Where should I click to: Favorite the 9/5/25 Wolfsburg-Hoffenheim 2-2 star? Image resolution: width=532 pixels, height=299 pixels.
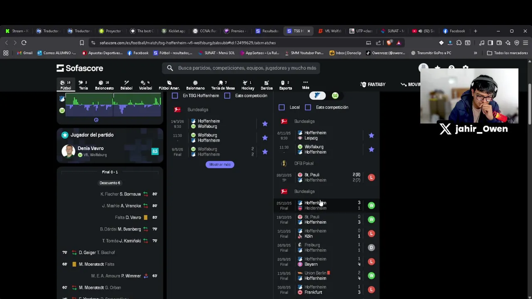tap(265, 152)
